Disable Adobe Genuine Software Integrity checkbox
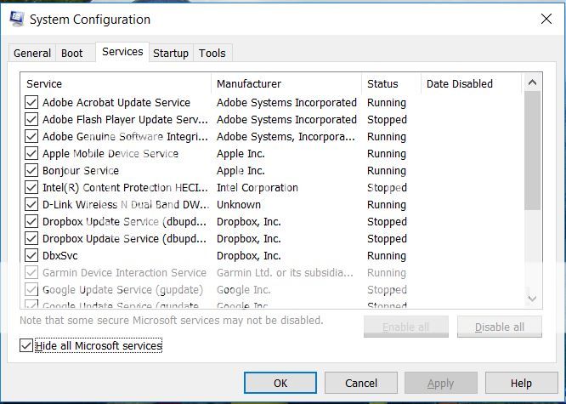 tap(31, 137)
